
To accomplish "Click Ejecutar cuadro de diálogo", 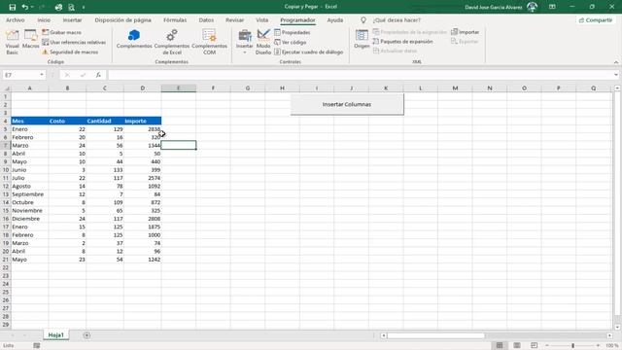I will point(308,52).
